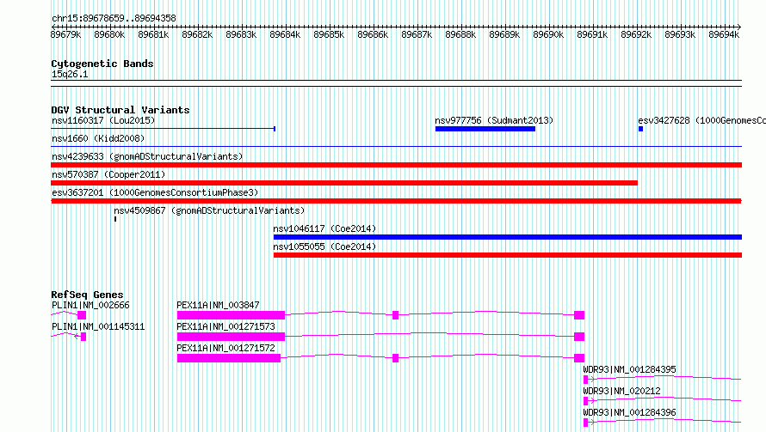Open variant esv3427628 label
The width and height of the screenshot is (766, 432).
click(x=701, y=120)
